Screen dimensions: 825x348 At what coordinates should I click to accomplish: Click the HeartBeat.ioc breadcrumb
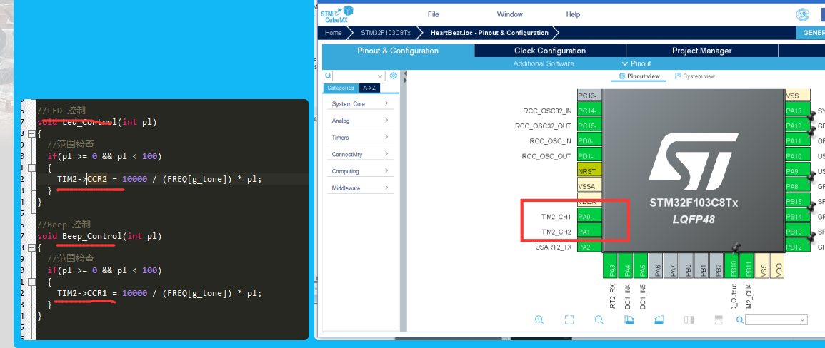pyautogui.click(x=489, y=33)
